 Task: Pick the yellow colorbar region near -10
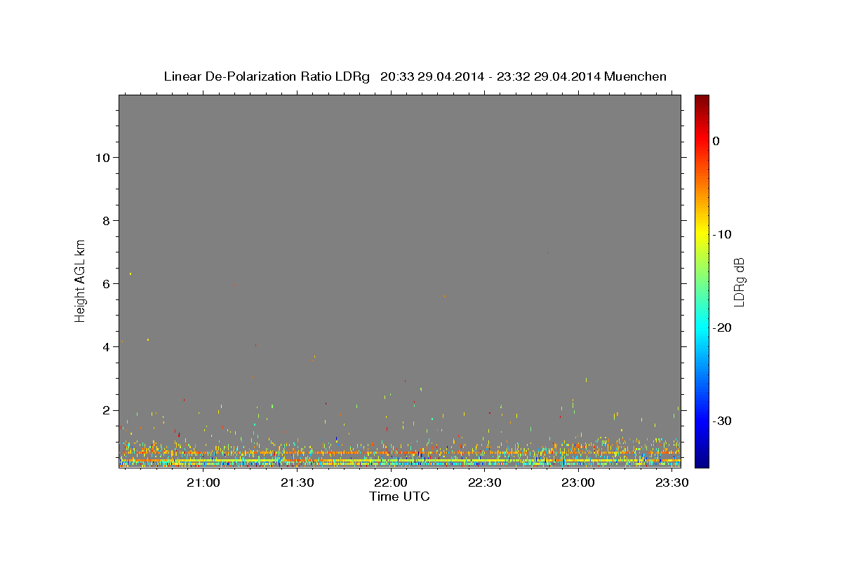pyautogui.click(x=702, y=234)
